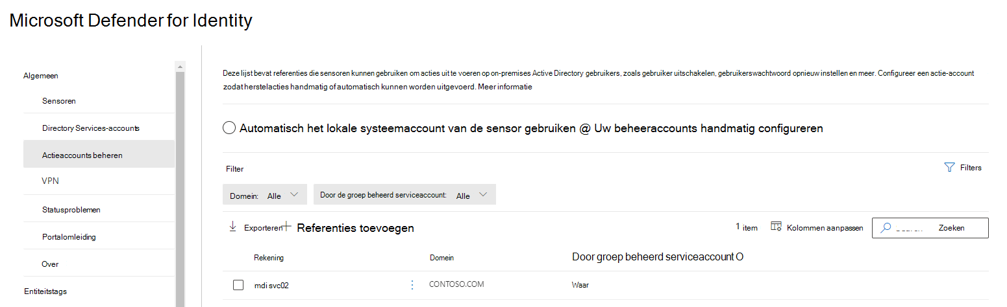Open the Door de groep beheerd serviceaccount dropdown

pos(404,195)
